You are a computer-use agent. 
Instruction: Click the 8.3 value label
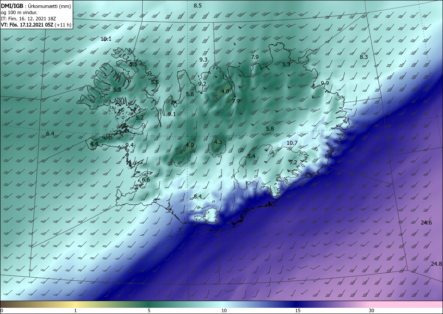(364, 57)
